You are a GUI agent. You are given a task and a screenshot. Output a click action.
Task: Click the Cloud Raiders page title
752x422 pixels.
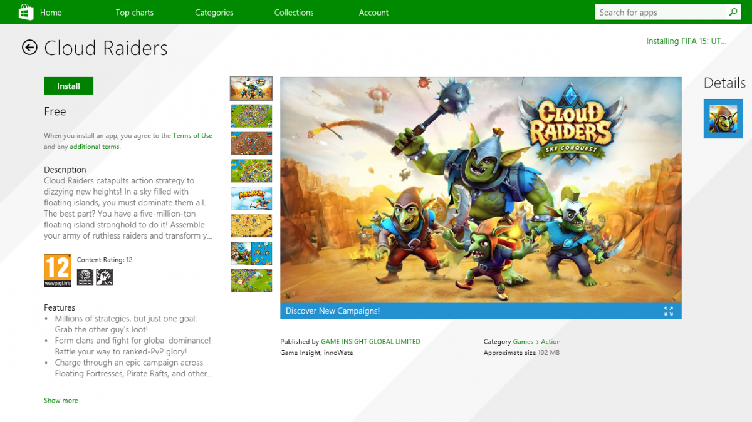pos(106,48)
